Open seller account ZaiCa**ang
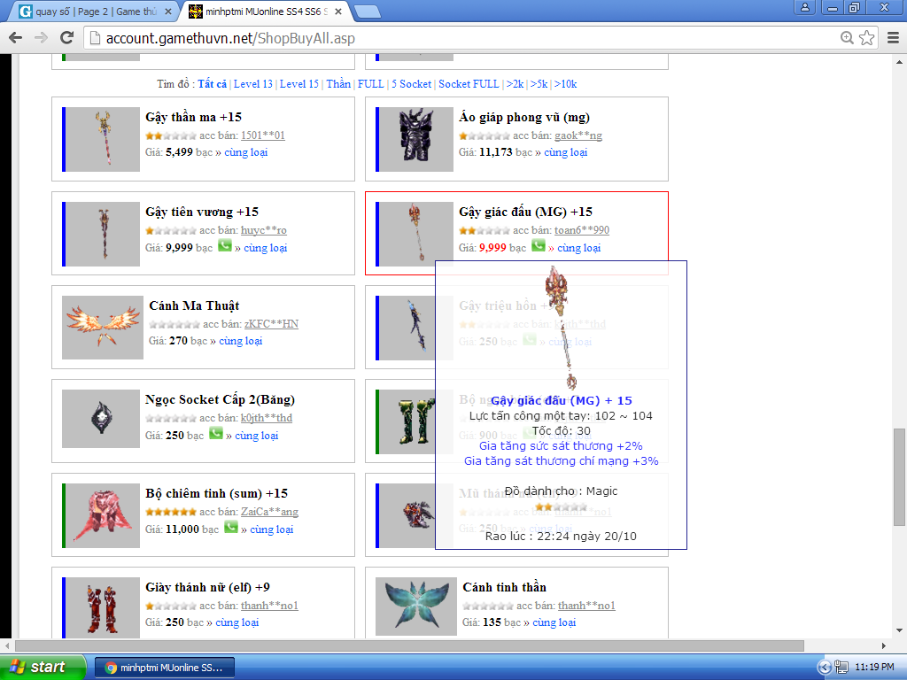Image resolution: width=907 pixels, height=680 pixels. (x=269, y=512)
